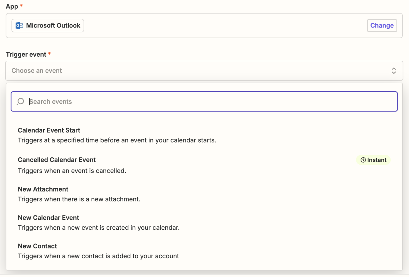Click the Microsoft Outlook app name text
The height and width of the screenshot is (277, 409).
click(53, 26)
